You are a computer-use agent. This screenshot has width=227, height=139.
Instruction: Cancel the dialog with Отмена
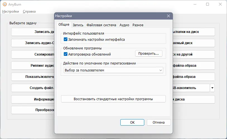[x=158, y=122]
